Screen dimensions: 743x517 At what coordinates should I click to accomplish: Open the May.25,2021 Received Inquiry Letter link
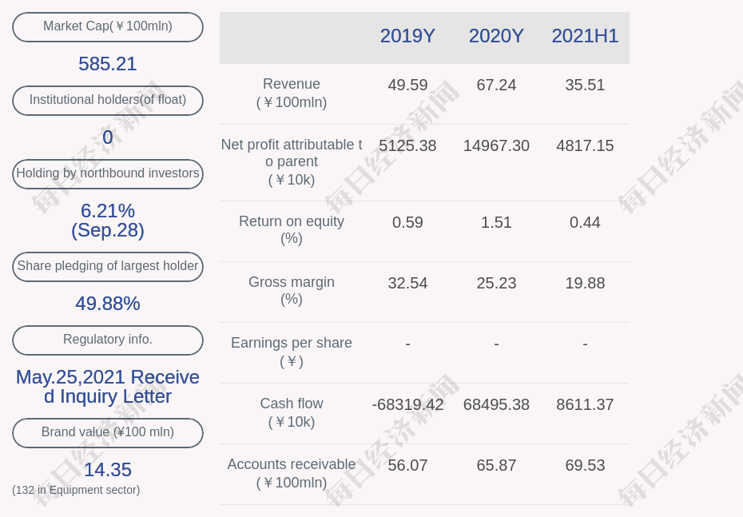tap(107, 387)
